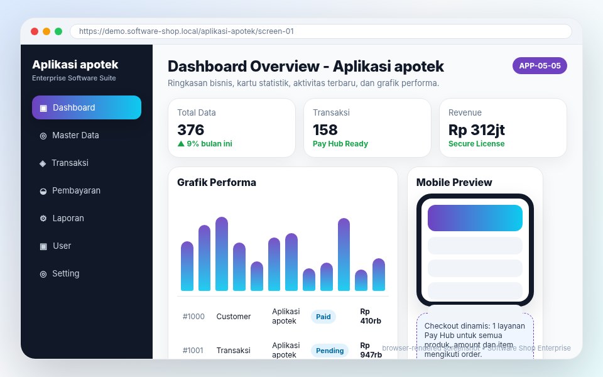
Task: Click Aplikasi apotek cell in row #1000
Action: coord(286,316)
